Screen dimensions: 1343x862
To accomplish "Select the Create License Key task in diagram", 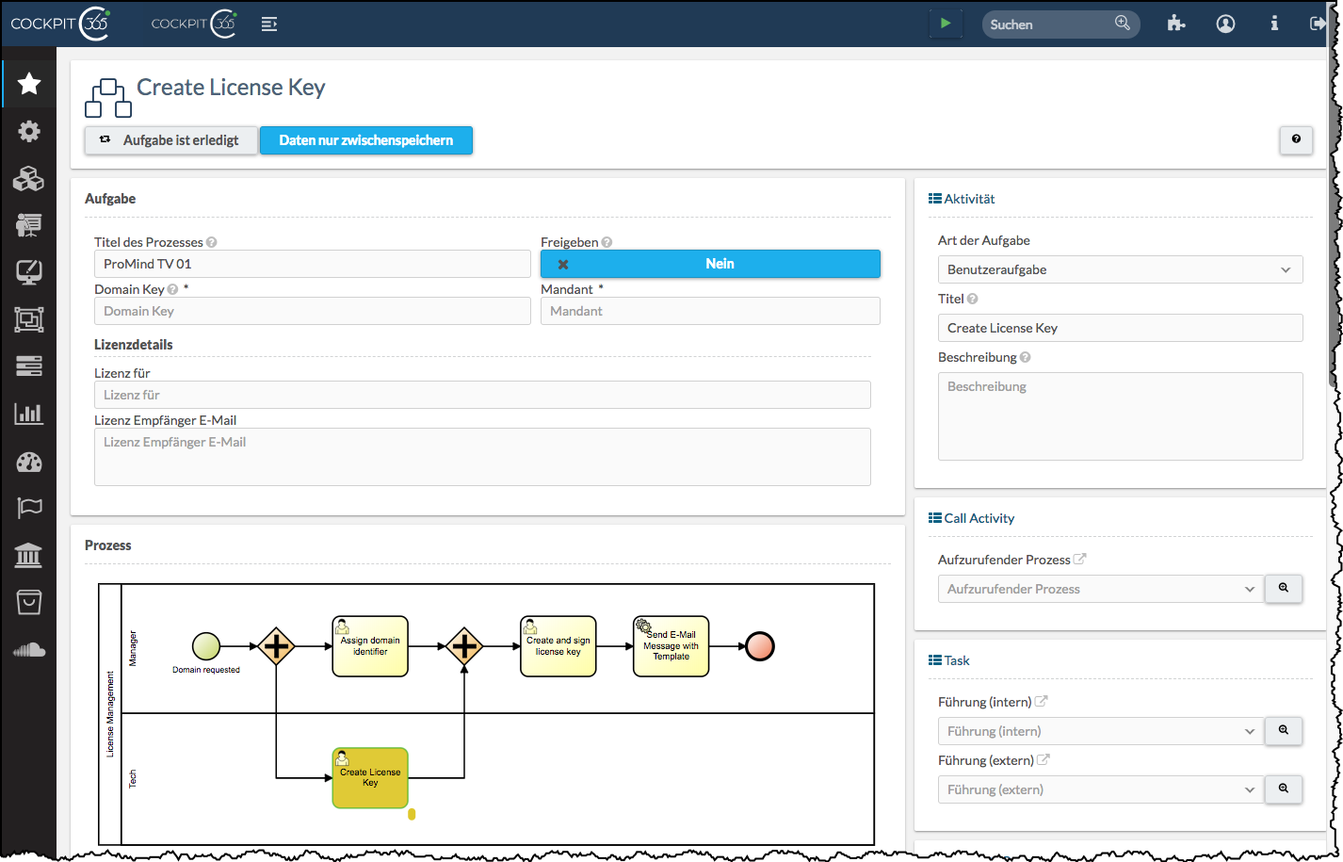I will (370, 778).
